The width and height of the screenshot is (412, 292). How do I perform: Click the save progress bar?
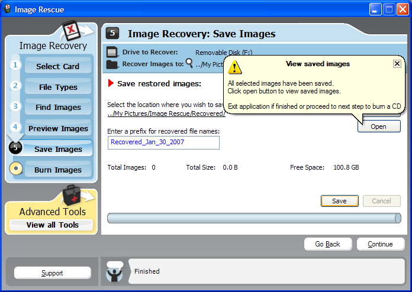tap(254, 218)
